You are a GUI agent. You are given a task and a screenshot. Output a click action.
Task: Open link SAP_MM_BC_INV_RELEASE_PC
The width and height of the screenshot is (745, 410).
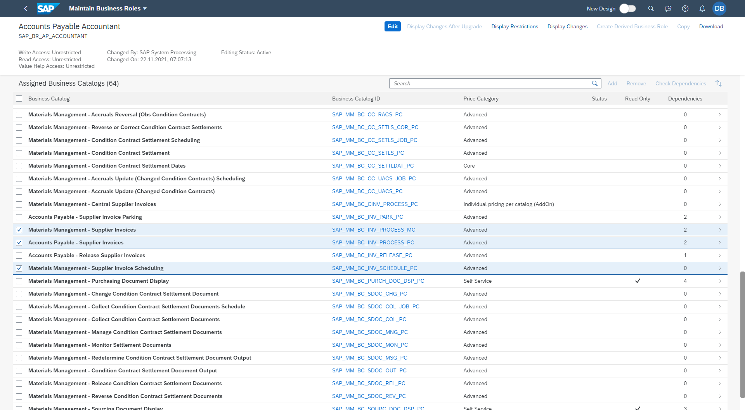tap(372, 255)
